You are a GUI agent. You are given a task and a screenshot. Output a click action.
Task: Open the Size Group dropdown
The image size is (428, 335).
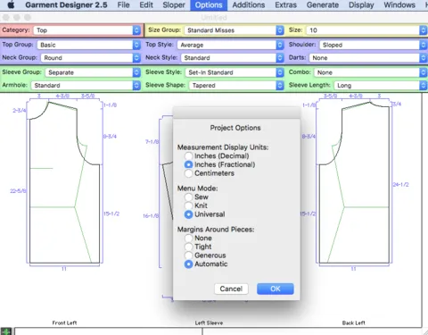tap(234, 30)
